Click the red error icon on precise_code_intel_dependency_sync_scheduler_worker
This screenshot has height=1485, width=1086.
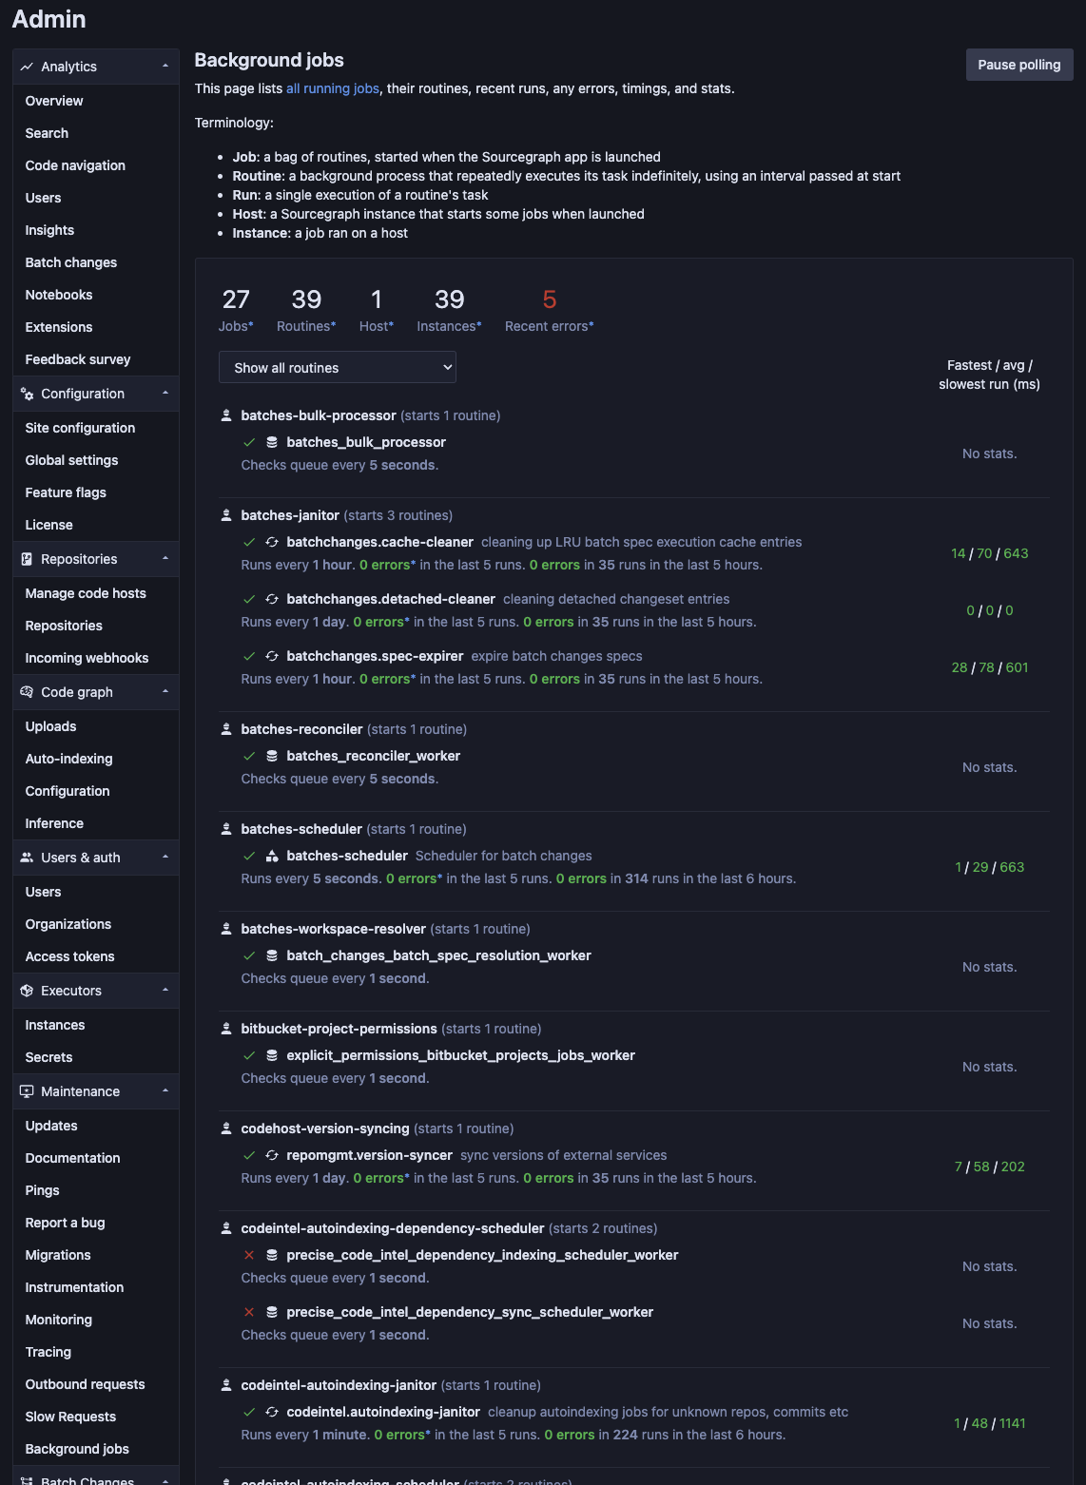coord(249,1311)
